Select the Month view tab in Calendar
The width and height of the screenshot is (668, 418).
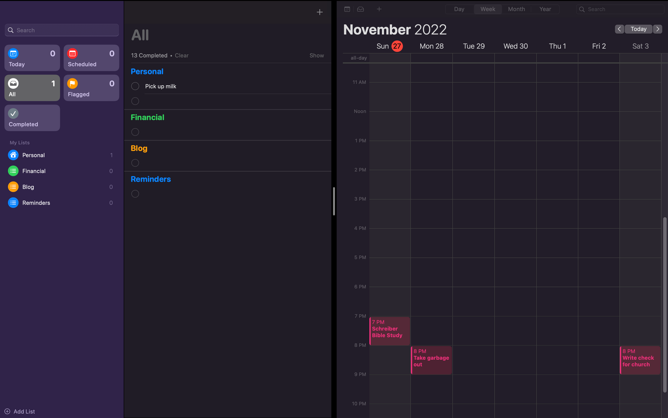pos(516,9)
